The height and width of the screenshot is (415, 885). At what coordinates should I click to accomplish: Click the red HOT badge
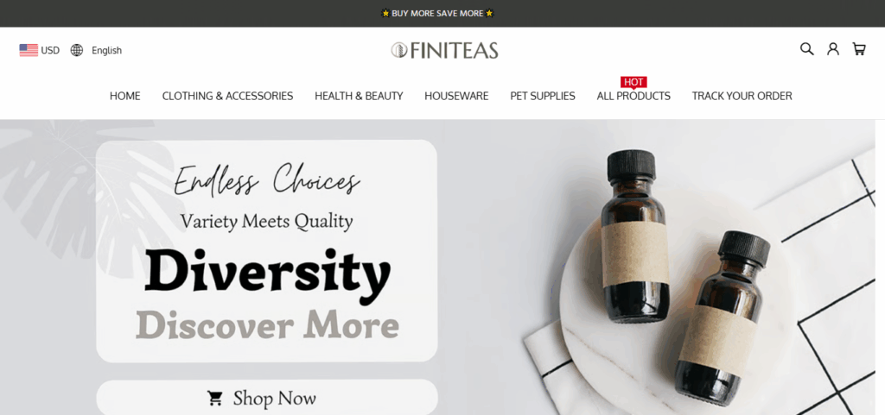coord(634,82)
